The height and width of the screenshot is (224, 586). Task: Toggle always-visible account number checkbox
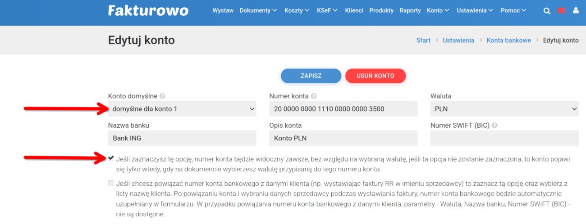(x=111, y=158)
